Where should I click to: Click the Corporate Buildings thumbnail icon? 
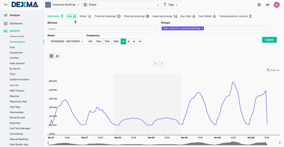point(48,5)
